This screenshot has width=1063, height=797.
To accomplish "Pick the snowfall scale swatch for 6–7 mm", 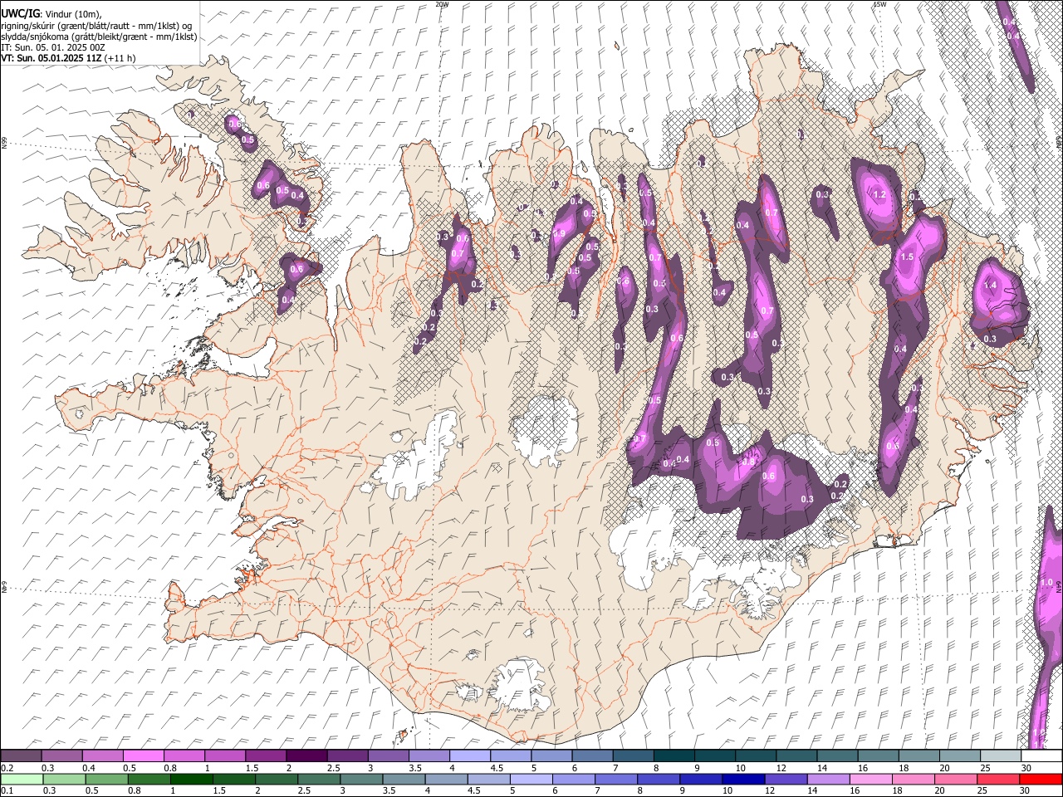I will 592,756.
